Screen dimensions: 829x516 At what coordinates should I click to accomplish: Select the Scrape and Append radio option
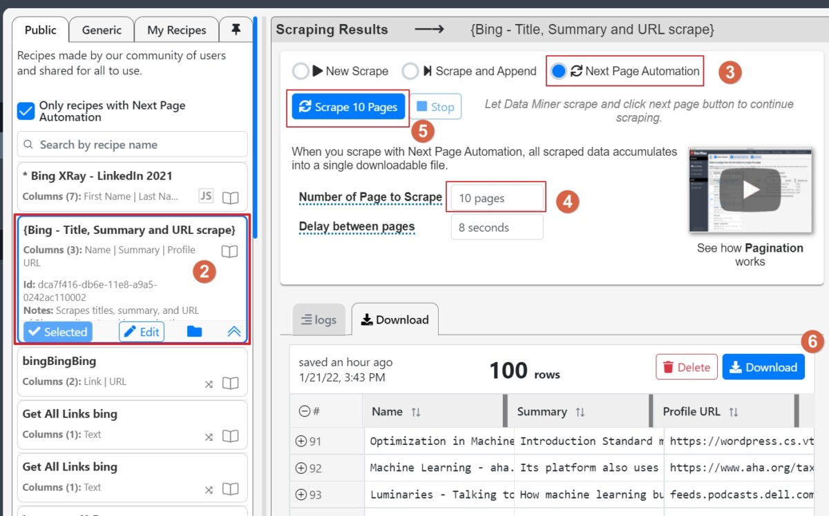click(410, 71)
